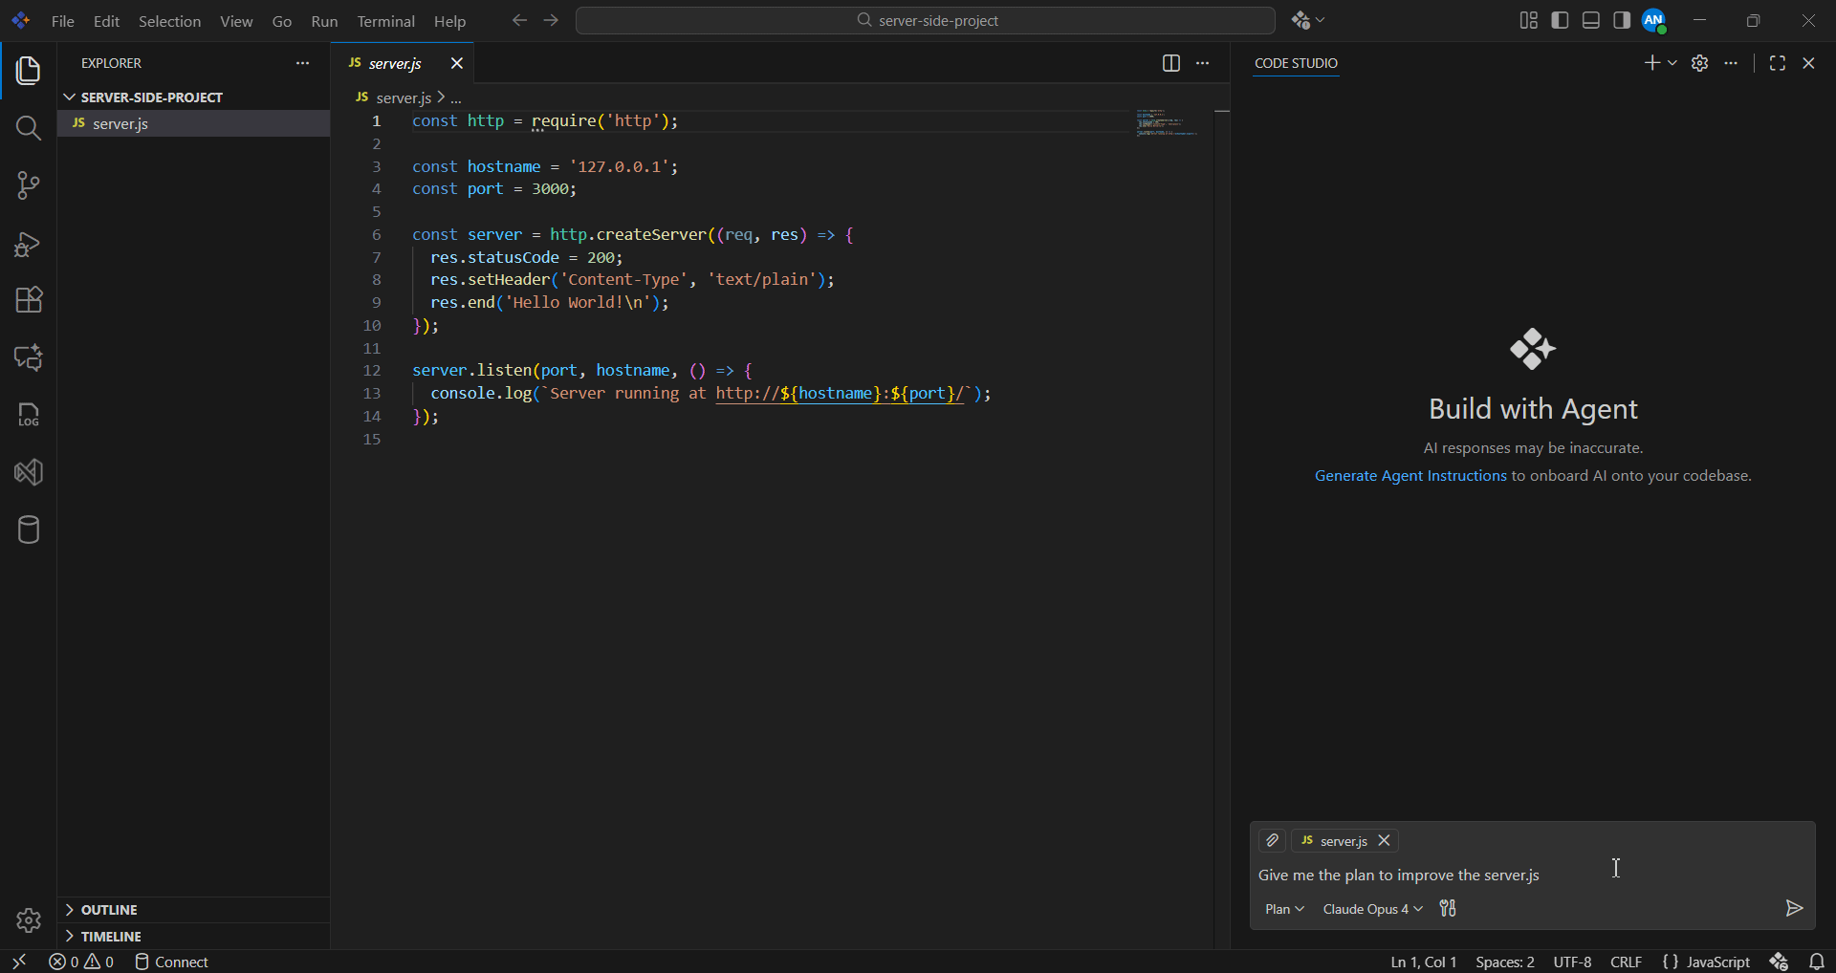The width and height of the screenshot is (1836, 973).
Task: Click the database icon in activity bar
Action: pyautogui.click(x=29, y=530)
